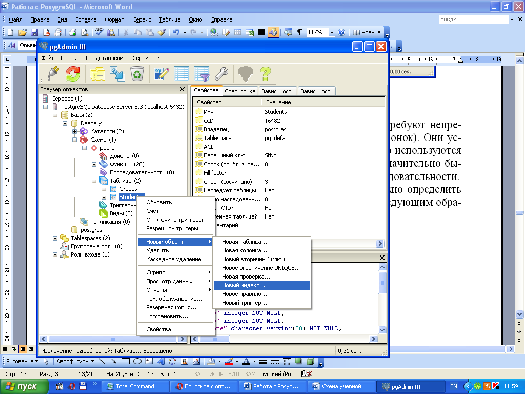Open pgAdmin's Сервис menu
Screen dimensions: 525x394
point(142,58)
